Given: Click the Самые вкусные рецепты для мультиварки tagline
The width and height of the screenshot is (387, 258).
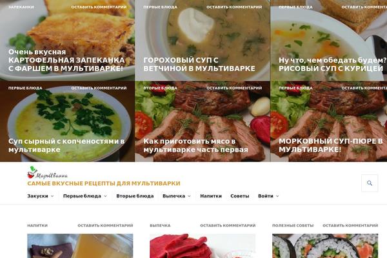Looking at the screenshot, I should pyautogui.click(x=104, y=183).
